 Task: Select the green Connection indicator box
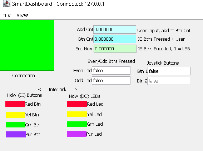pyautogui.click(x=27, y=45)
